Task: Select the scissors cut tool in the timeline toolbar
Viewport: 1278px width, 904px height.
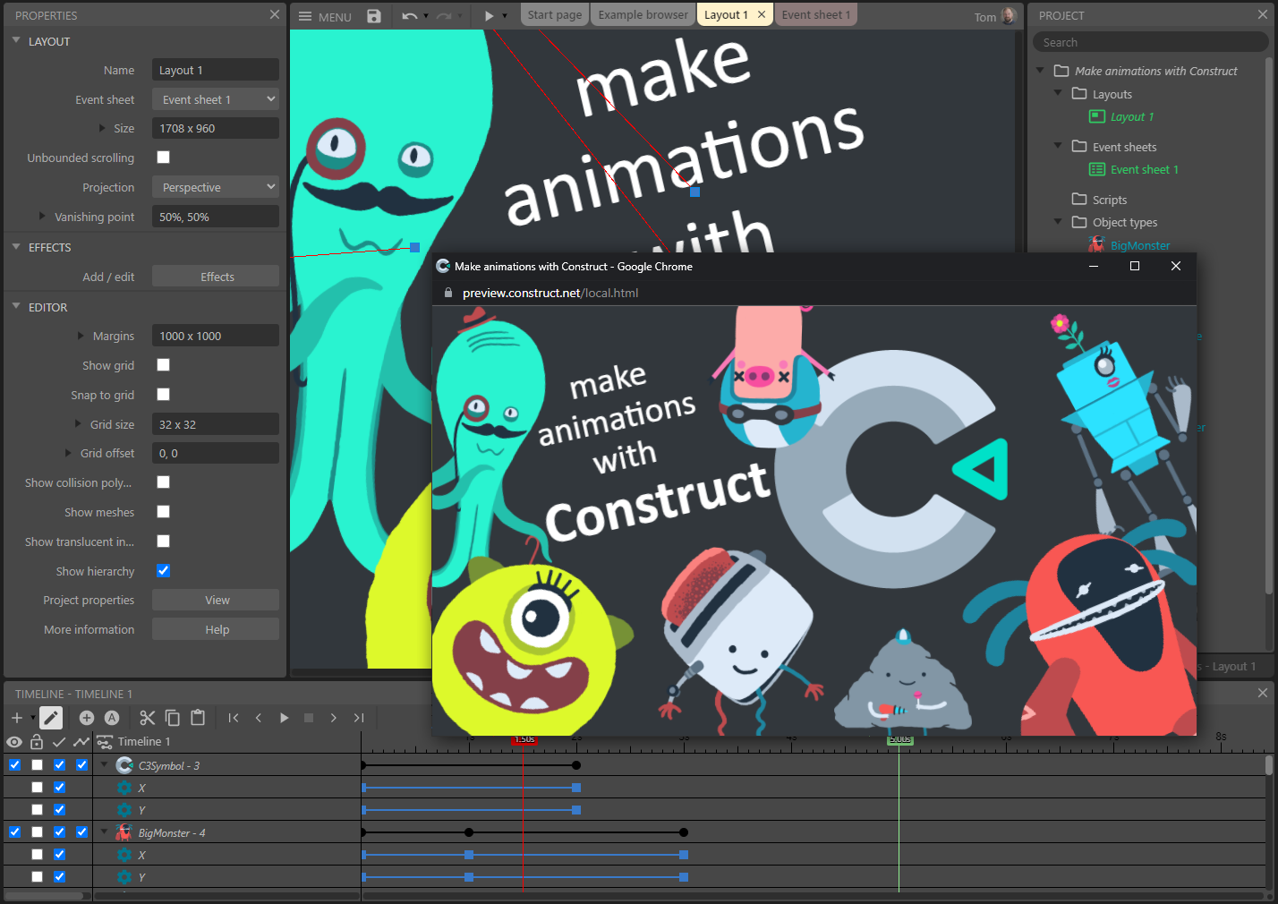Action: coord(147,717)
